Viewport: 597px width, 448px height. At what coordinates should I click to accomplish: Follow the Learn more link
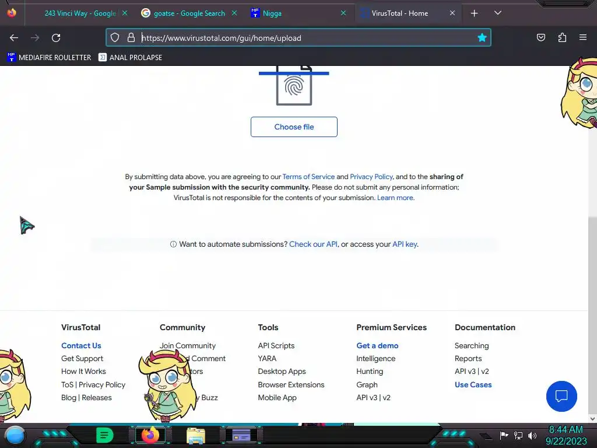pos(395,198)
